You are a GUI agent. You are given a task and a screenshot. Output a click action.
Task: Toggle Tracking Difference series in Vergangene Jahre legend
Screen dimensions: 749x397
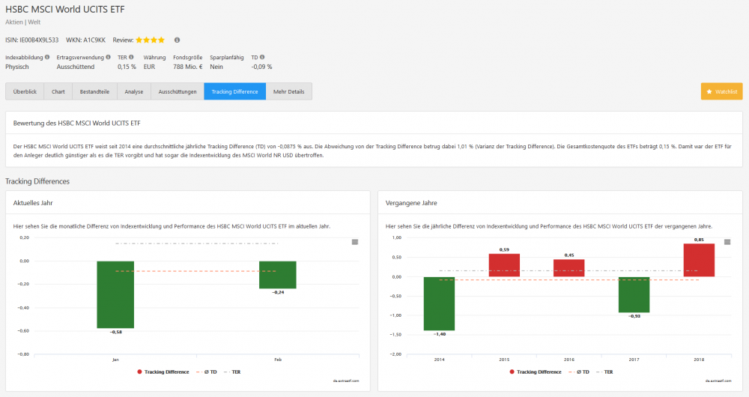point(535,372)
